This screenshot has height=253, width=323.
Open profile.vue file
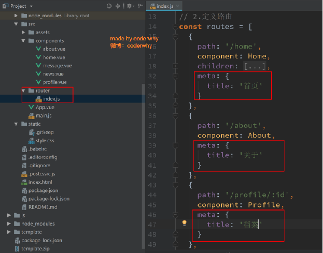(x=55, y=82)
